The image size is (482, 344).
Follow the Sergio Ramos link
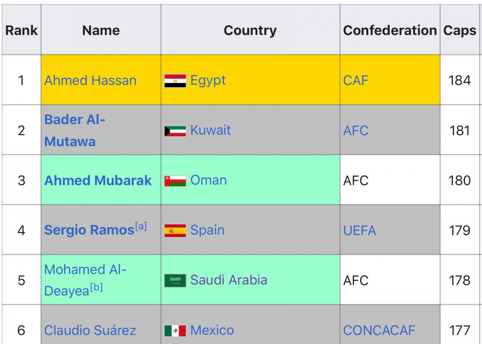point(89,231)
